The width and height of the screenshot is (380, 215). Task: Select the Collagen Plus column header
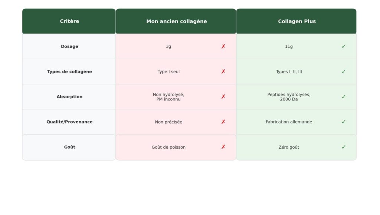[x=297, y=21]
